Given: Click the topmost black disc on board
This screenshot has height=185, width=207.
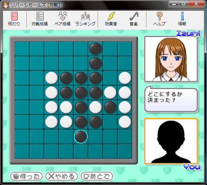Looking at the screenshot, I should click(95, 49).
